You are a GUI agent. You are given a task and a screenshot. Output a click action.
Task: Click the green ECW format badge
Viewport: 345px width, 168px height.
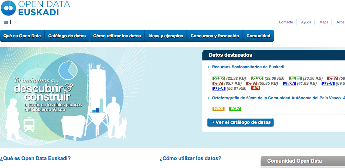point(235,109)
